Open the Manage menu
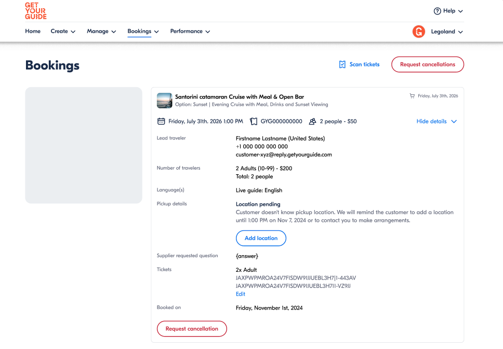 pos(101,31)
